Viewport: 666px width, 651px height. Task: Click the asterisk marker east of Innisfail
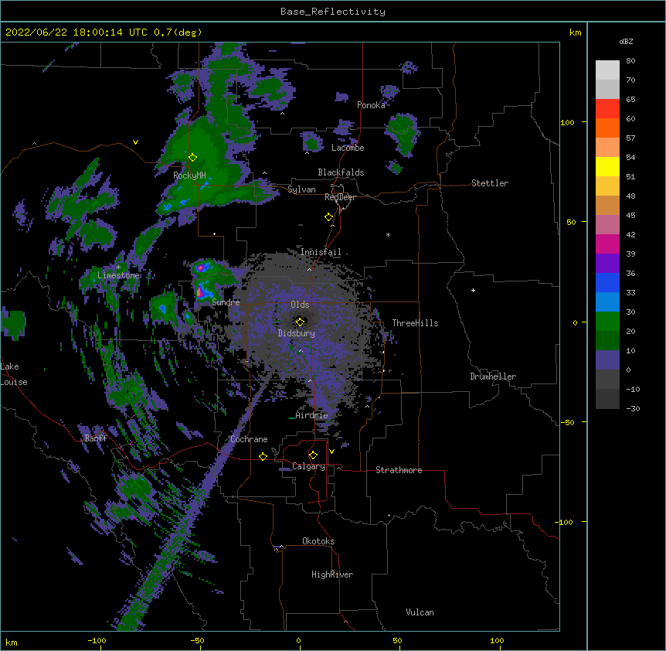coord(388,234)
